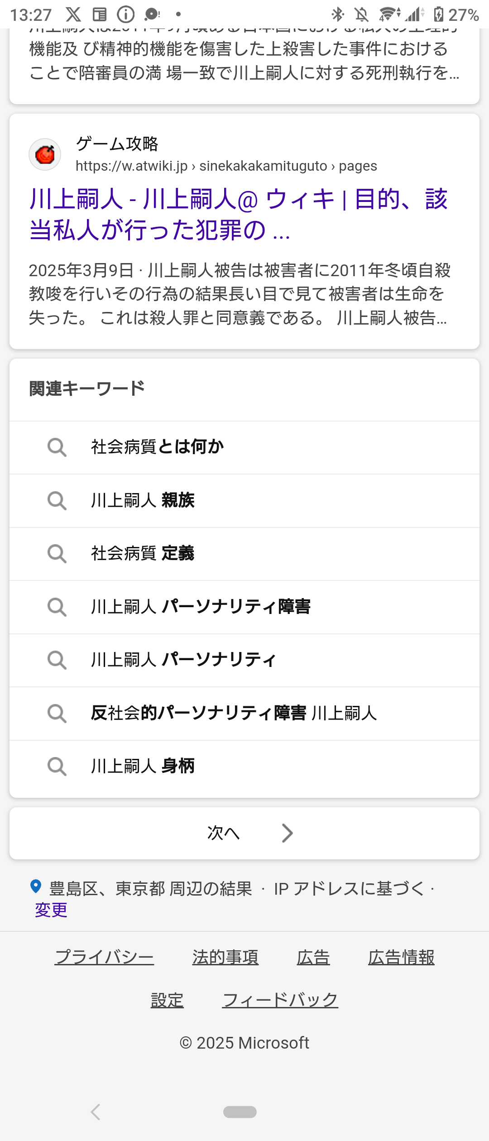The image size is (489, 1141).
Task: Open X notification icon in status bar
Action: coord(73,15)
